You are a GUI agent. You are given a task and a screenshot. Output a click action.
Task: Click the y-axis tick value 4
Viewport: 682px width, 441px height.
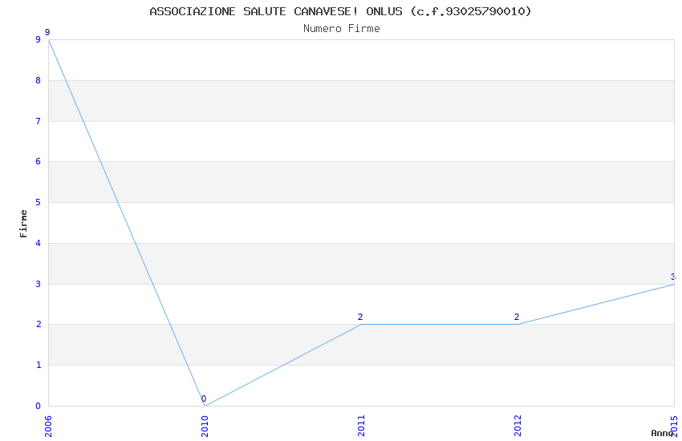click(39, 243)
